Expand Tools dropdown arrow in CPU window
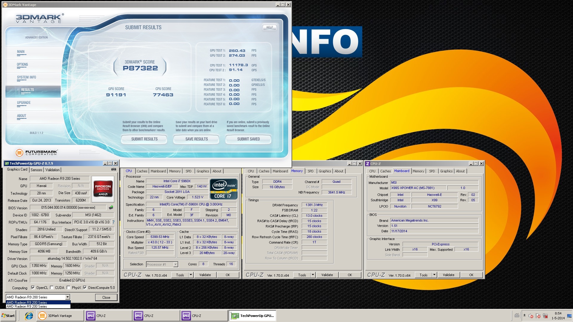This screenshot has width=573, height=322. click(x=191, y=275)
